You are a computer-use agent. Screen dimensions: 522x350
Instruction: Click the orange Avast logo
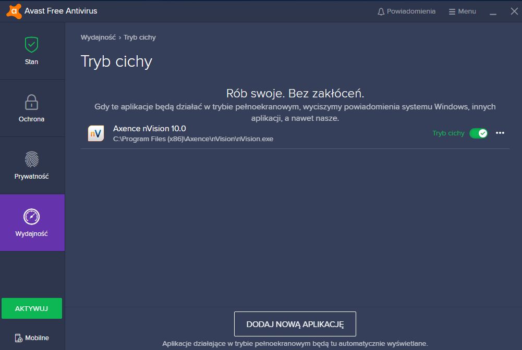pyautogui.click(x=13, y=10)
